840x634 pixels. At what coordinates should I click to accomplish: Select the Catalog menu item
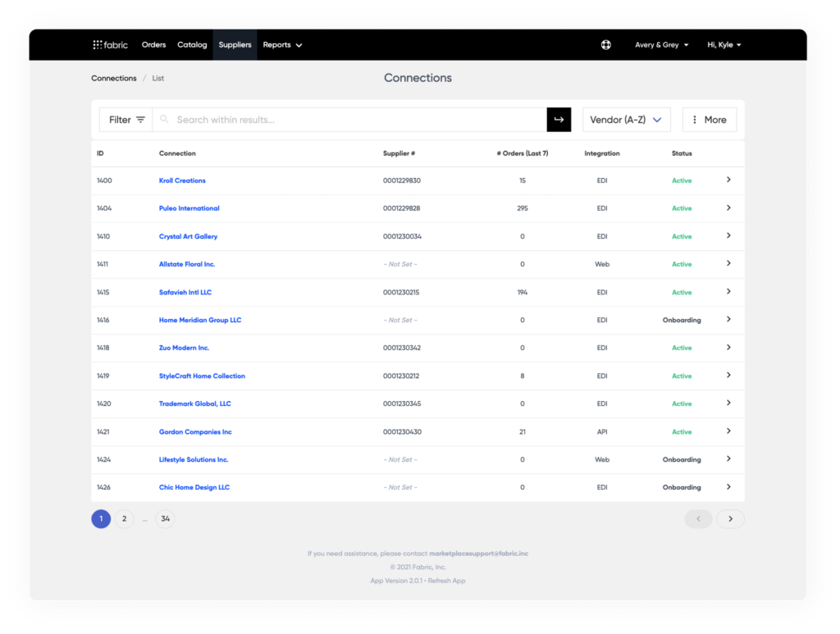click(192, 45)
